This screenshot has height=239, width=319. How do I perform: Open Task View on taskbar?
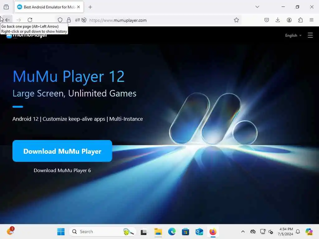click(144, 232)
